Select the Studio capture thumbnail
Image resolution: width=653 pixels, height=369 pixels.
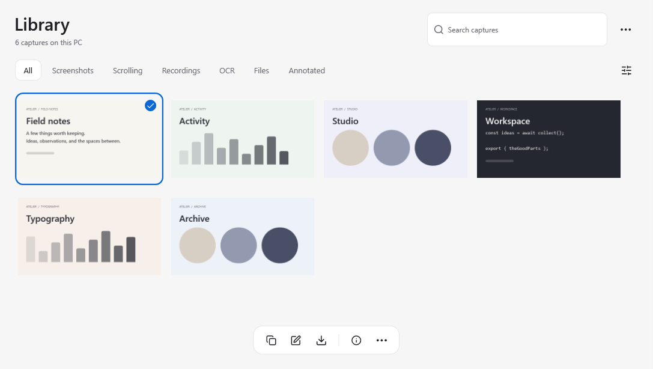point(395,139)
